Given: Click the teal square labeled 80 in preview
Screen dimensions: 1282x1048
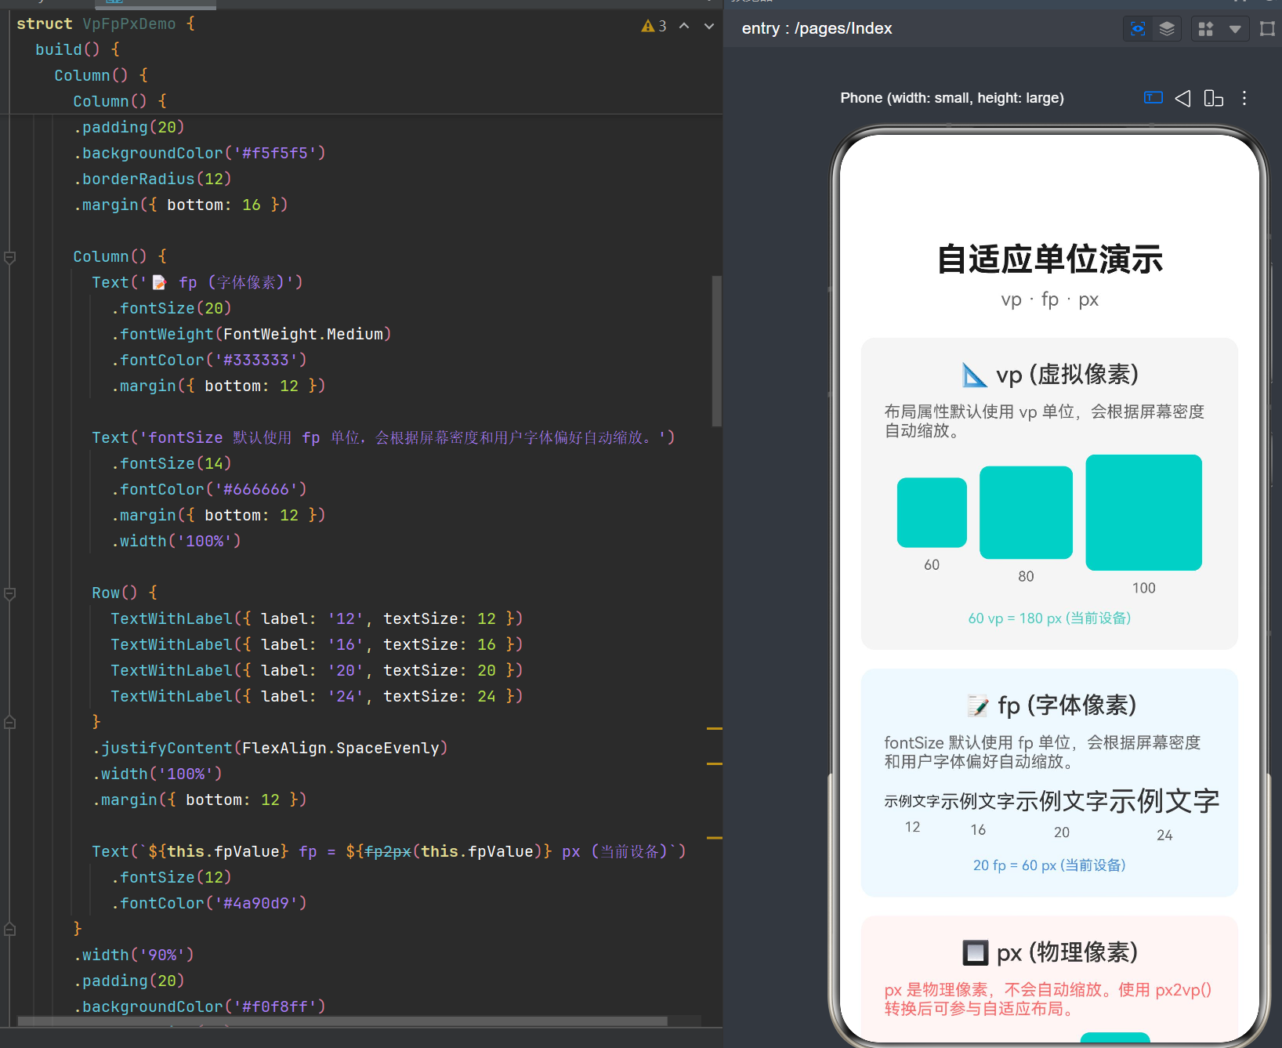Looking at the screenshot, I should pyautogui.click(x=1026, y=513).
